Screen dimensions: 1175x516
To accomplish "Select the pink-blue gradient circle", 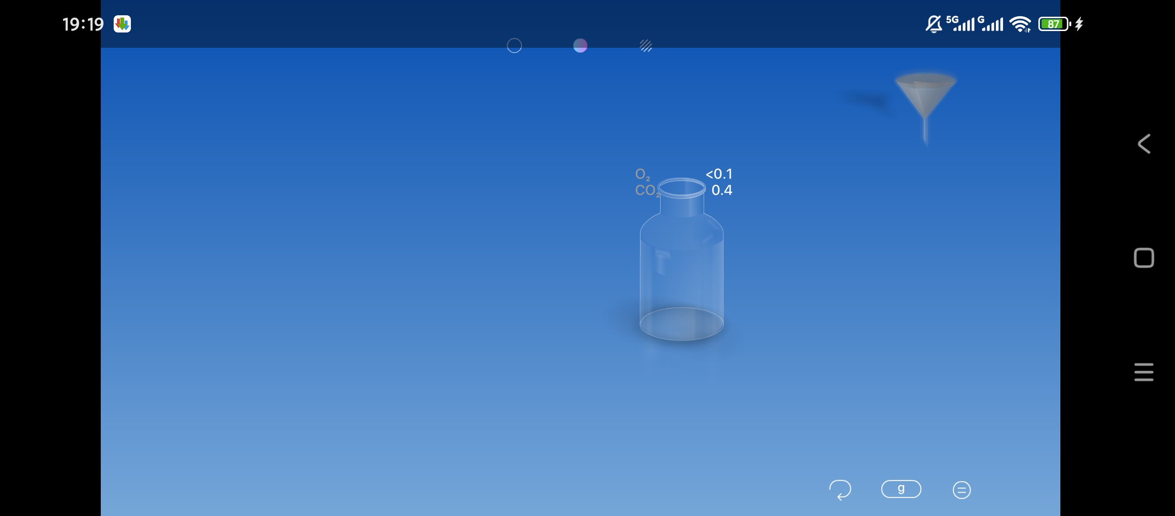I will [580, 46].
